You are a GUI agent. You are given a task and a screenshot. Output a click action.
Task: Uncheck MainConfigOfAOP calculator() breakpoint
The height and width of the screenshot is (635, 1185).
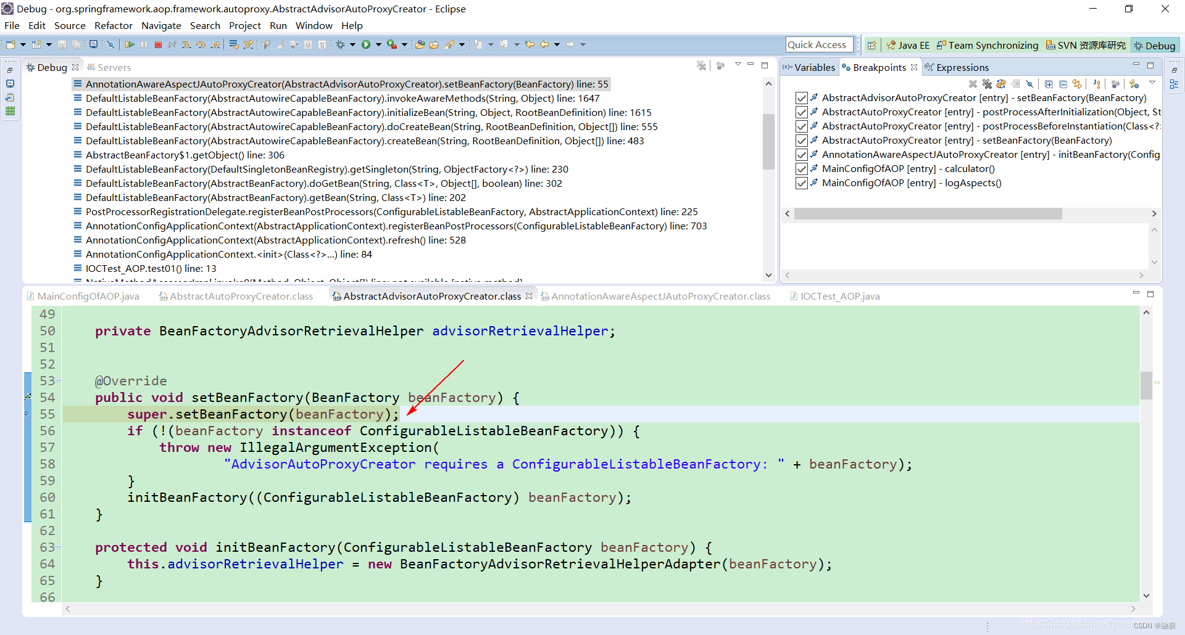[802, 169]
